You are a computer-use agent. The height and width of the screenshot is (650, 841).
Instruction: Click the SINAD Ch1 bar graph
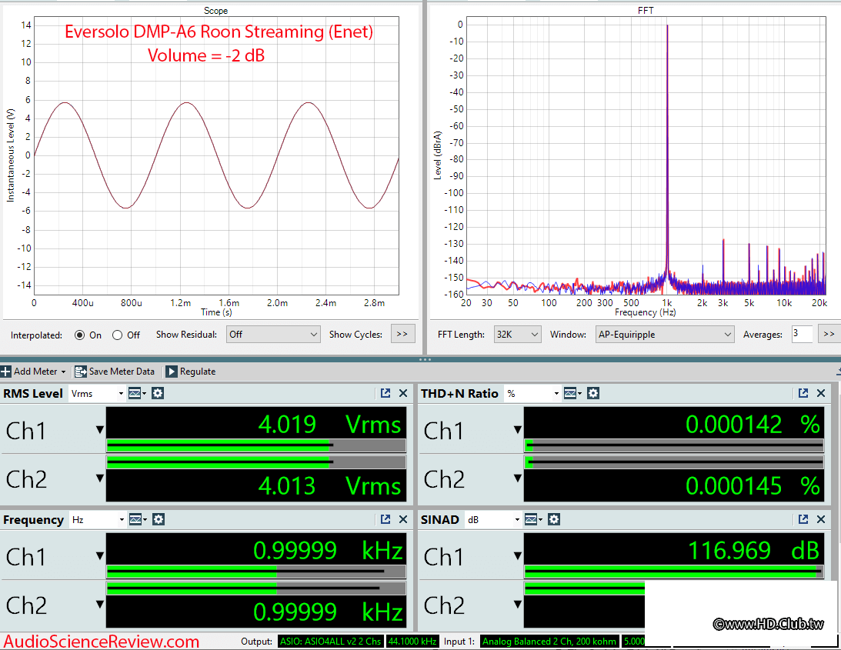pyautogui.click(x=674, y=572)
